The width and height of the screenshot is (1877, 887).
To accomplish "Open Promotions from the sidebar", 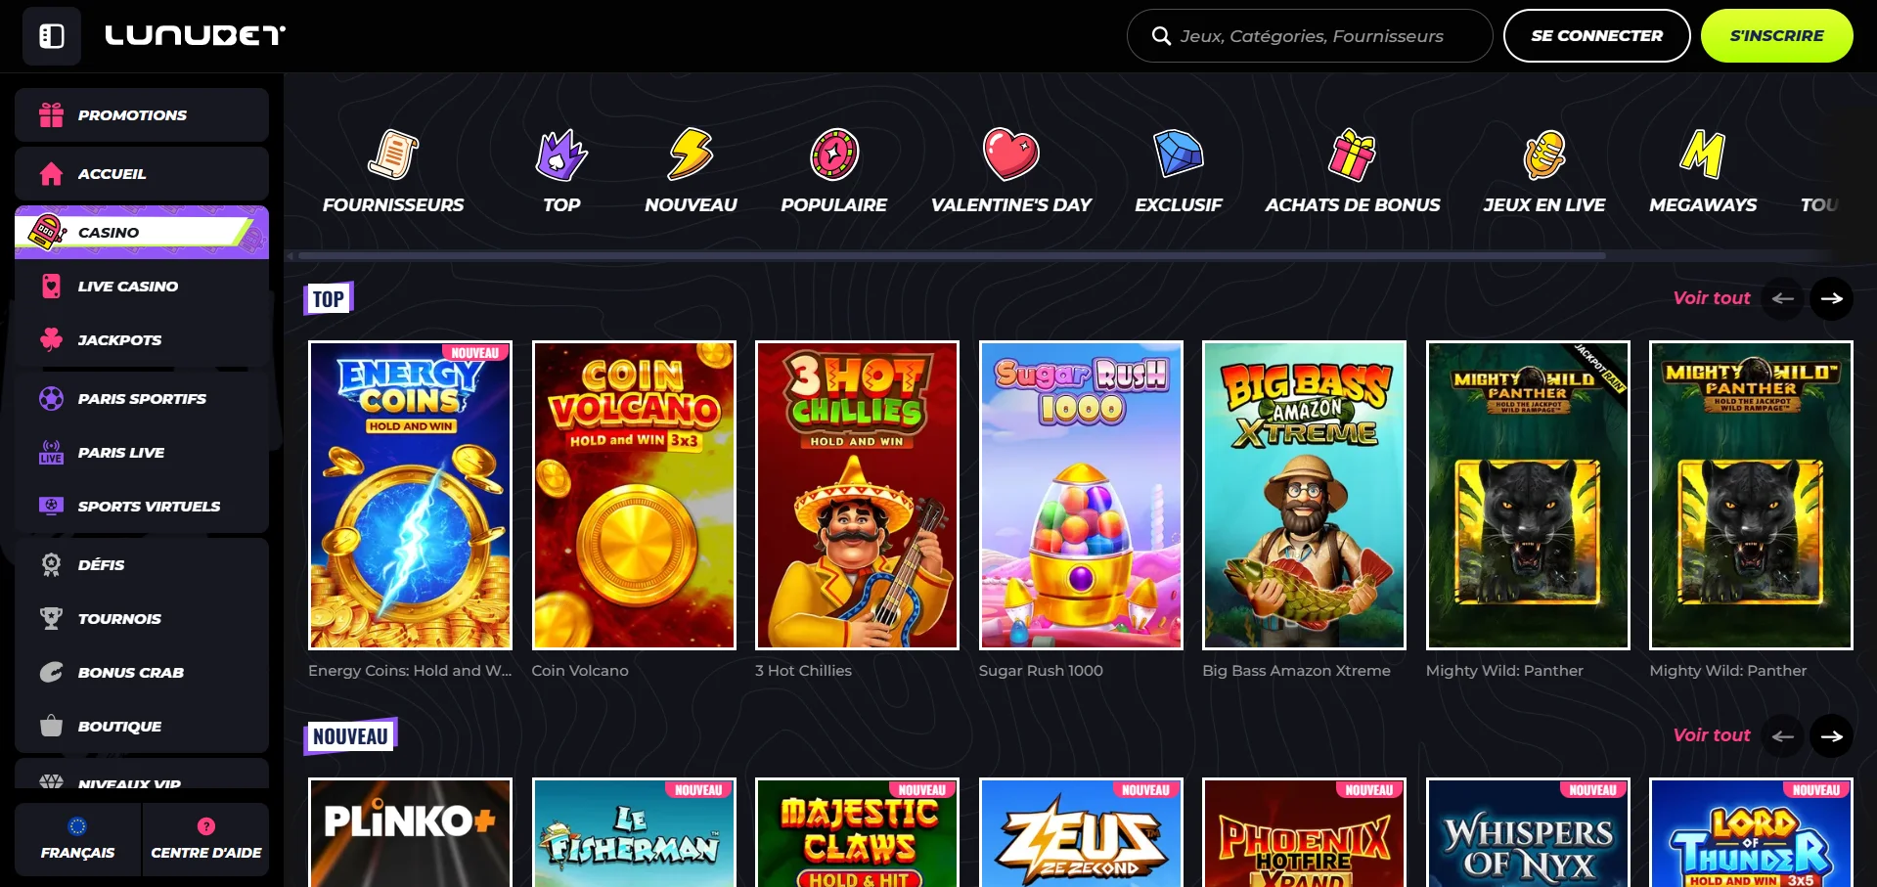I will [142, 115].
